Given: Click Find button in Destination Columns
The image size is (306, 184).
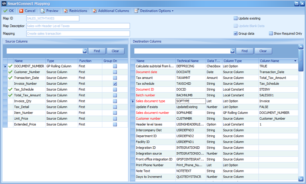Looking at the screenshot, I should pos(244,51).
